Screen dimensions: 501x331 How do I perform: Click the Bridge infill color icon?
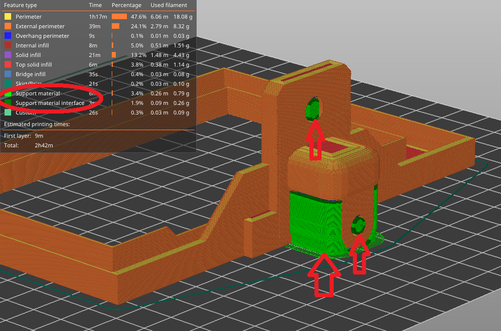click(x=8, y=74)
